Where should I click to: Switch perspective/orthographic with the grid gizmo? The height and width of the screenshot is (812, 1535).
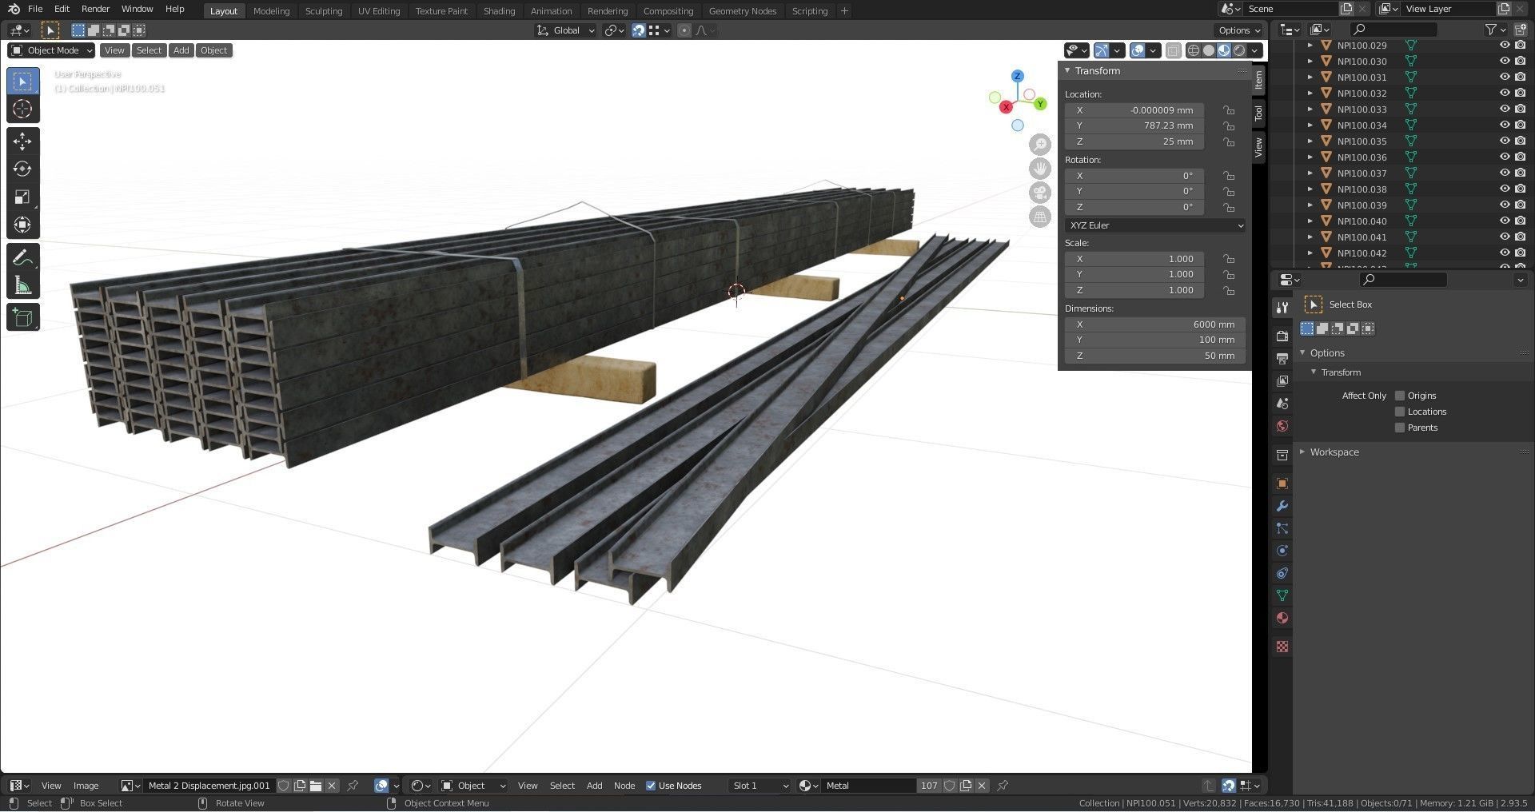(1039, 217)
